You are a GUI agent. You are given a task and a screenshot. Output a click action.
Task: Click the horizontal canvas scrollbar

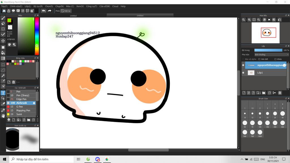[x=148, y=150]
